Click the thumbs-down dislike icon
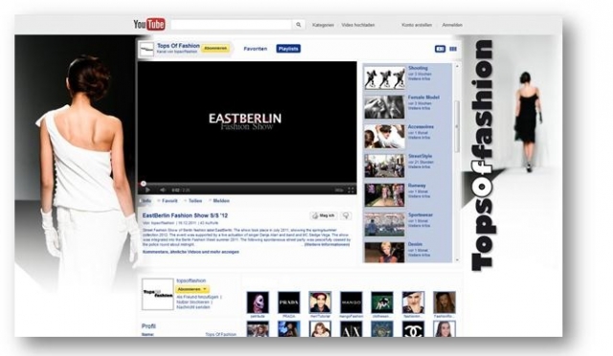The width and height of the screenshot is (613, 356). tap(346, 215)
